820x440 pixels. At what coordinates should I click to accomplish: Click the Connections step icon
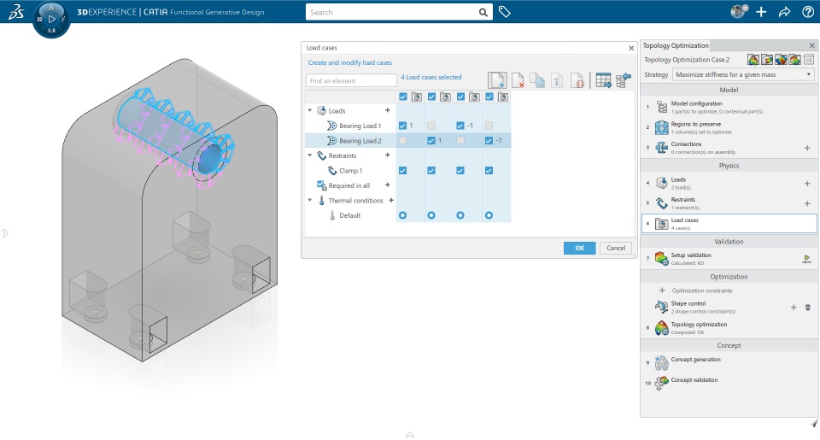tap(661, 148)
